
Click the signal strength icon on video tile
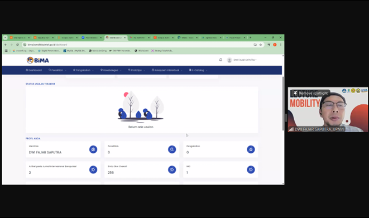click(x=291, y=129)
